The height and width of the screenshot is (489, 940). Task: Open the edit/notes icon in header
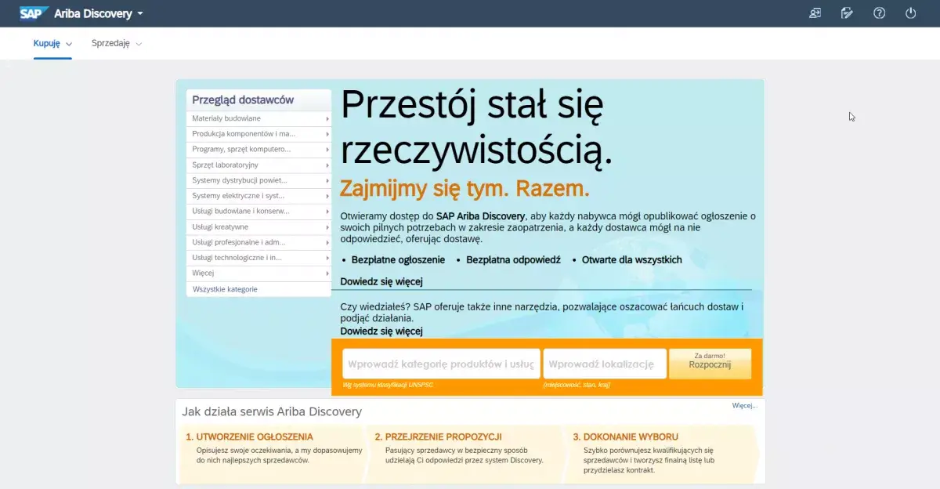click(x=847, y=13)
